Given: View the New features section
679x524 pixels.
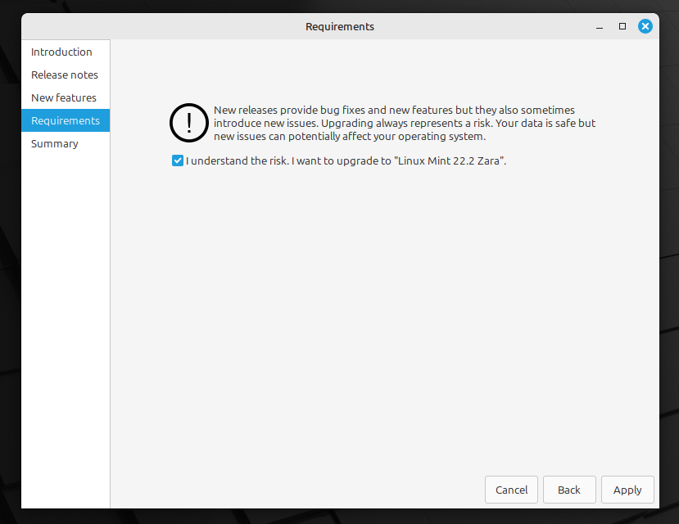Looking at the screenshot, I should [x=63, y=97].
